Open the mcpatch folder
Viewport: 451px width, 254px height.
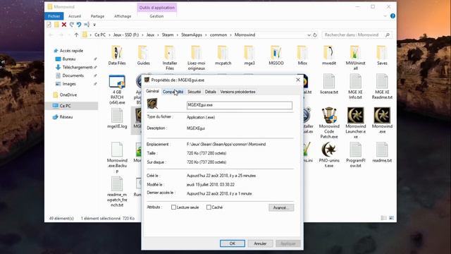click(223, 55)
